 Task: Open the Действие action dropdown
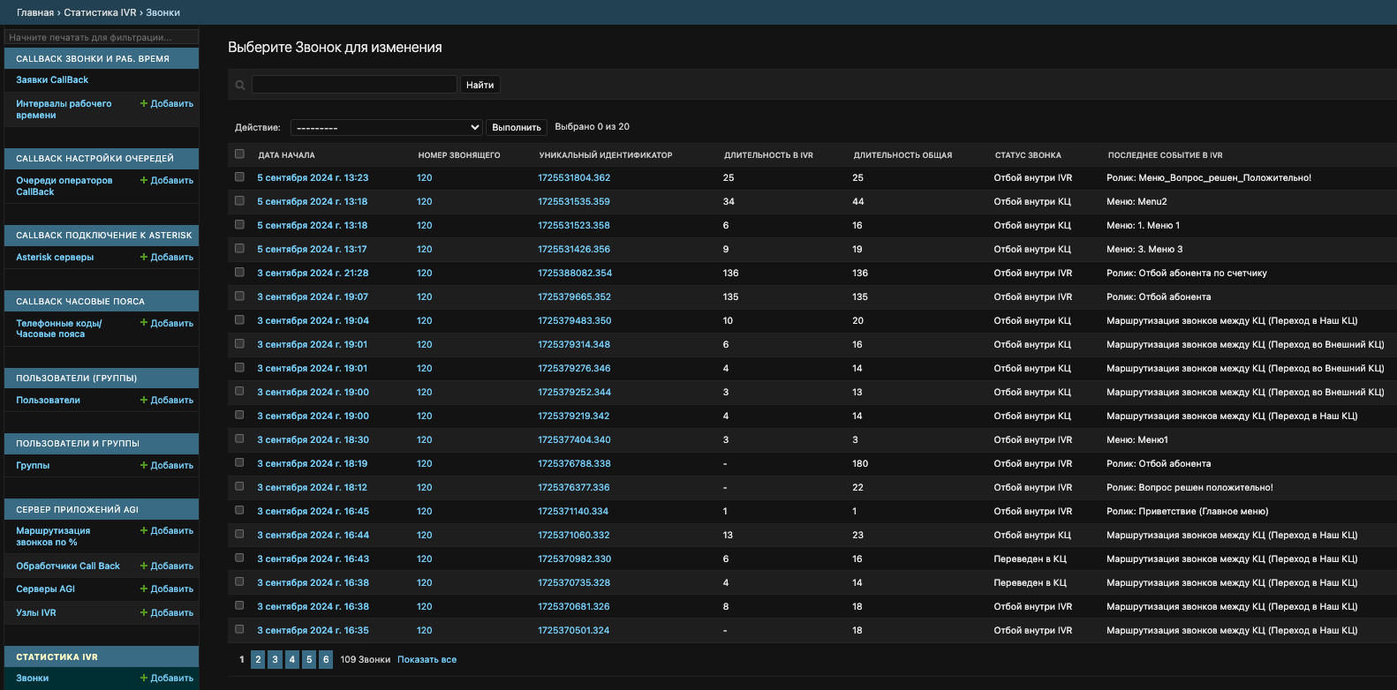[x=386, y=128]
